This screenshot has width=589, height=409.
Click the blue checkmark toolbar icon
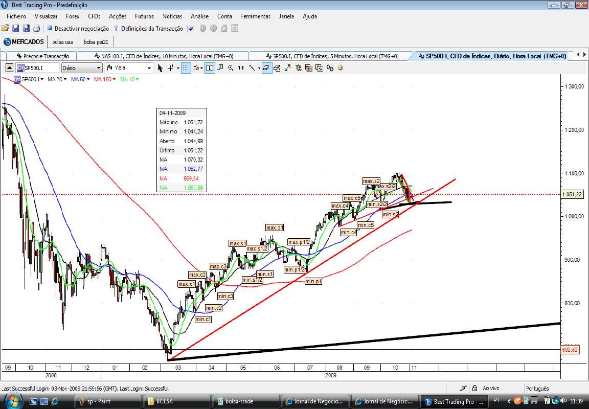tap(192, 29)
